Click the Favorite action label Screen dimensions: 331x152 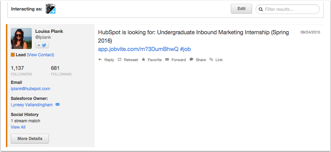coord(155,60)
